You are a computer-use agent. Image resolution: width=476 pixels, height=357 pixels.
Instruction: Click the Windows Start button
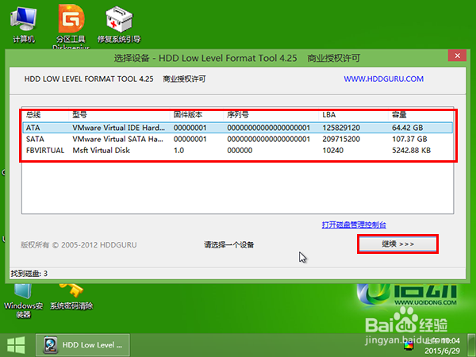tap(16, 345)
